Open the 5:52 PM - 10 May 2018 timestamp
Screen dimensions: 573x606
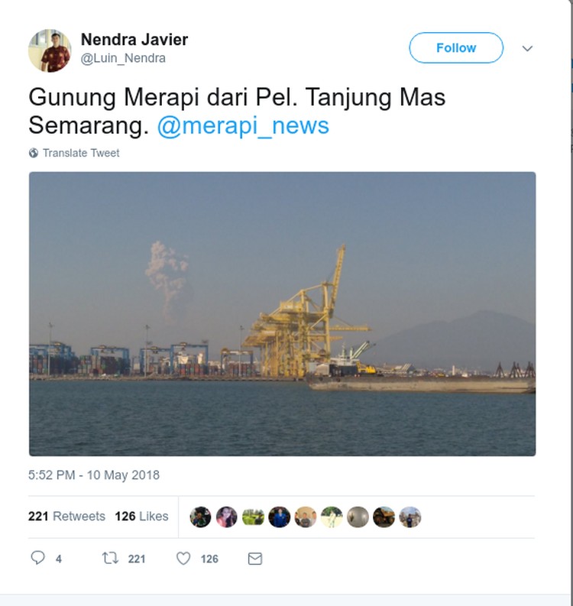tap(94, 475)
